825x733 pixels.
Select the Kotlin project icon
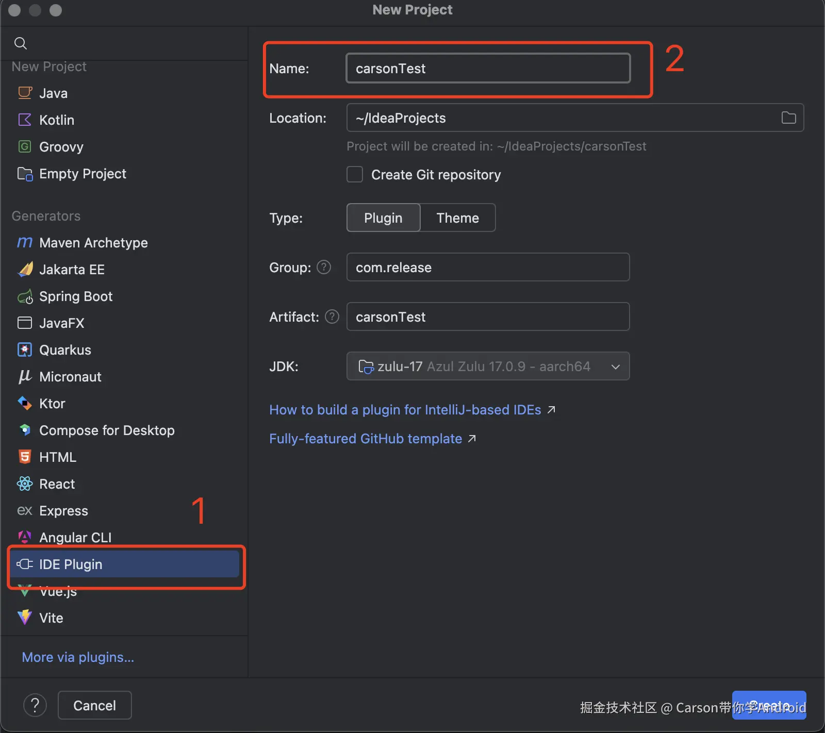[25, 120]
